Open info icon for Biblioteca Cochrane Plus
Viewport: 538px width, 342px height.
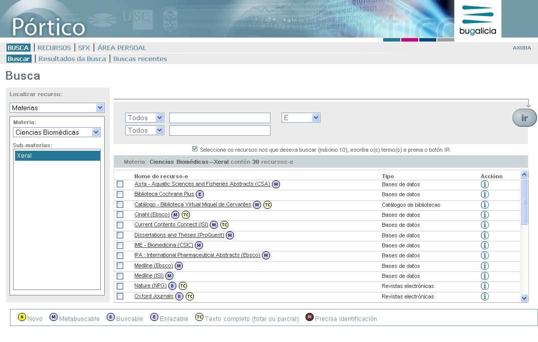pos(484,194)
